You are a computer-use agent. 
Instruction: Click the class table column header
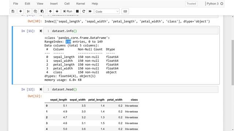click(x=134, y=100)
